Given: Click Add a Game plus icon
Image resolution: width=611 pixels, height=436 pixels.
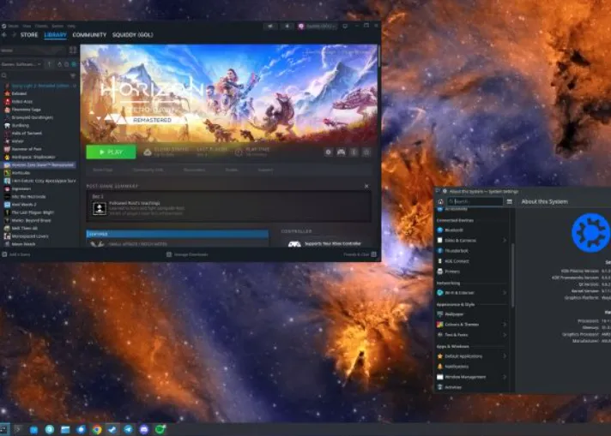Looking at the screenshot, I should point(4,254).
